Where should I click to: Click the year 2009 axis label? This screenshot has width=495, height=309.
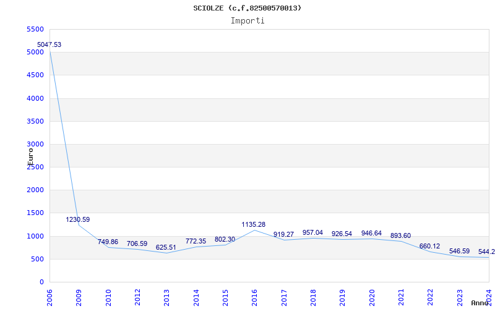[x=79, y=297]
